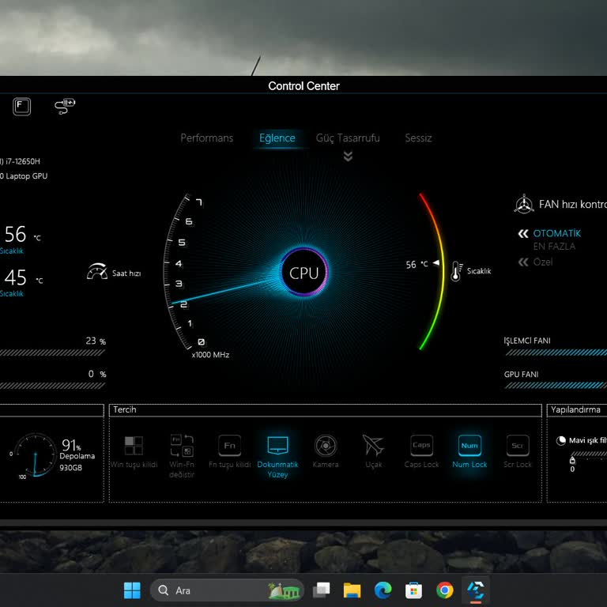Open the Flexikey keyboard icon
Image resolution: width=607 pixels, height=607 pixels.
click(x=21, y=107)
